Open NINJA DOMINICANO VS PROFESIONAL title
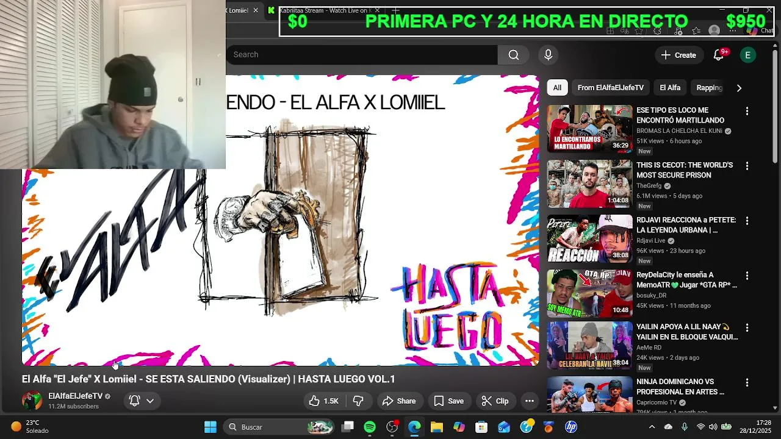The height and width of the screenshot is (439, 781). [680, 387]
